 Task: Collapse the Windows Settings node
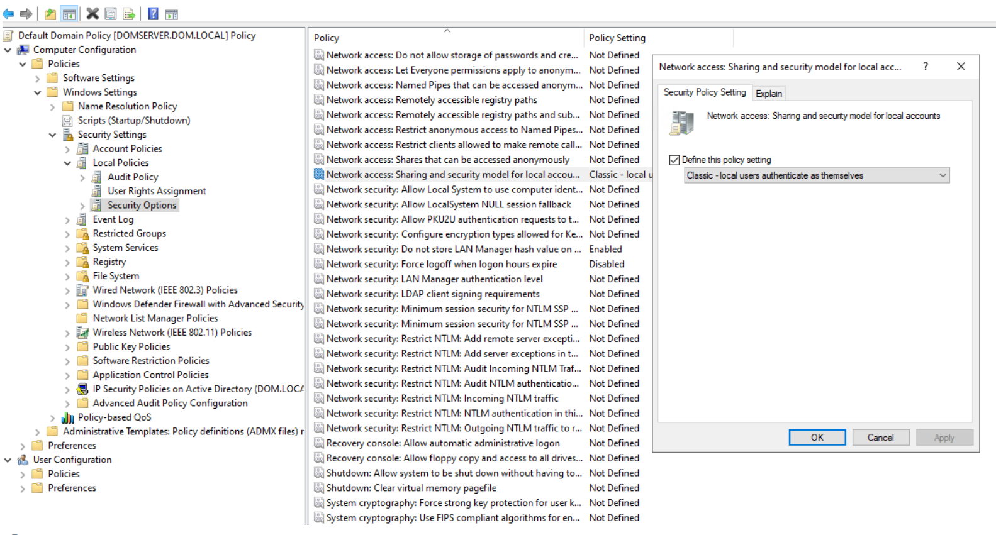click(38, 92)
